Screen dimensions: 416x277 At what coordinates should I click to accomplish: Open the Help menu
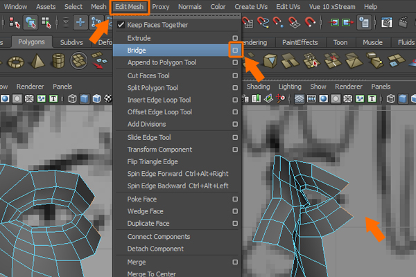tap(370, 7)
